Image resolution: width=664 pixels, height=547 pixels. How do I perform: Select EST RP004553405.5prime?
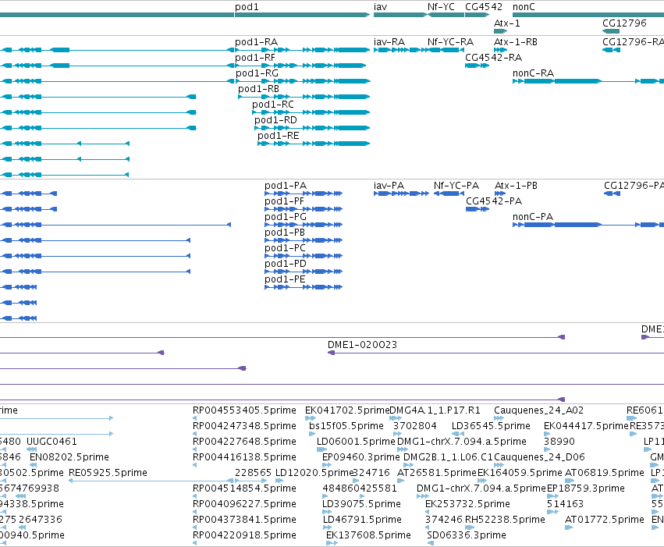(244, 410)
